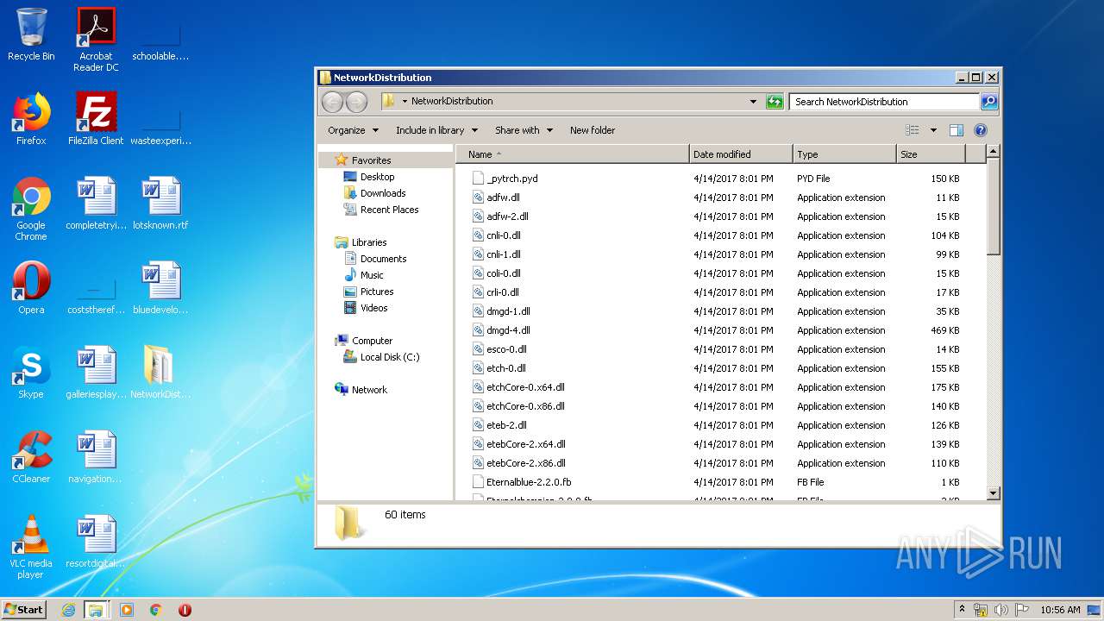The height and width of the screenshot is (621, 1104).
Task: Select CCleaner desktop shortcut
Action: (x=31, y=457)
